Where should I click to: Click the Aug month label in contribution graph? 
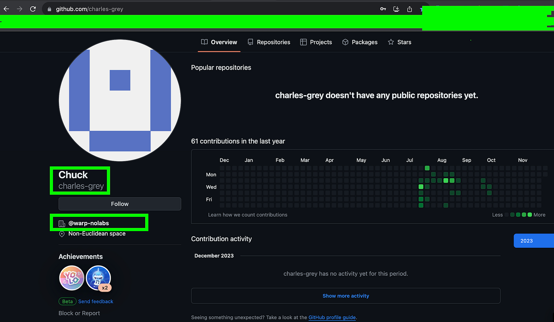[x=442, y=160]
